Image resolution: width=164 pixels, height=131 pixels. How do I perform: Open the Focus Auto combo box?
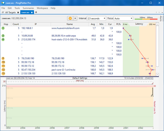pos(124,18)
